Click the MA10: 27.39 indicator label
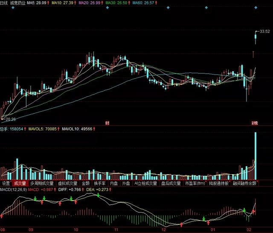273x233 pixels. 62,3
